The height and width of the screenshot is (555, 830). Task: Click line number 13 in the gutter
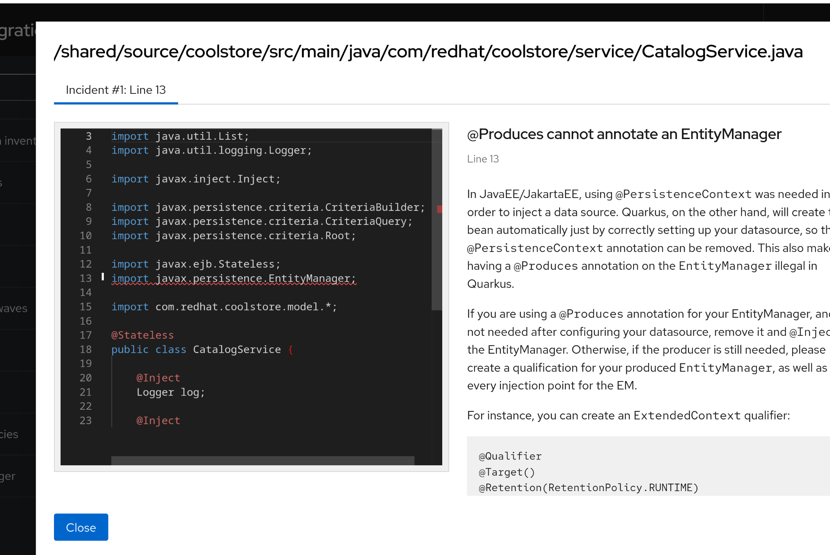(x=86, y=279)
